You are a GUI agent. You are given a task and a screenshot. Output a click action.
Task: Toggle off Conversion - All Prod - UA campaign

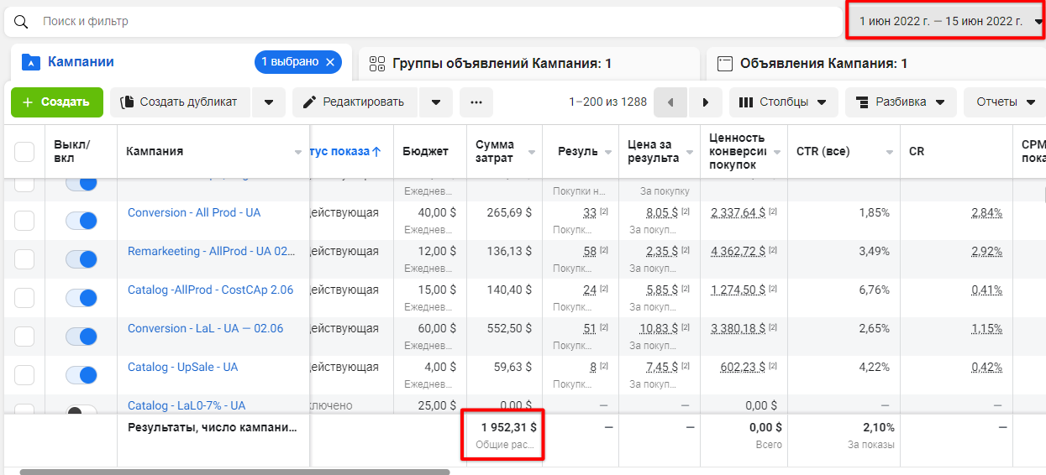81,221
